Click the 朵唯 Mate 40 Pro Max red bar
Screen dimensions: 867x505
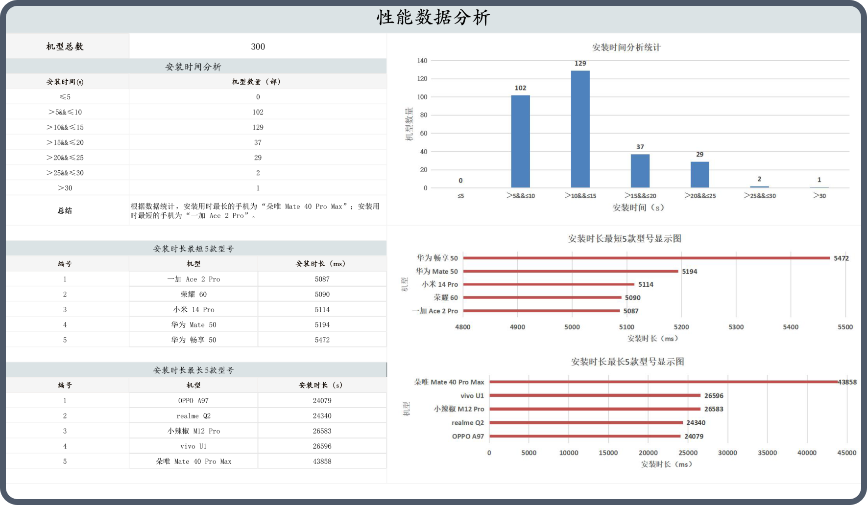click(663, 382)
